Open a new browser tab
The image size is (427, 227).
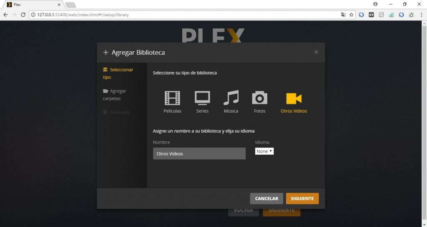click(70, 5)
